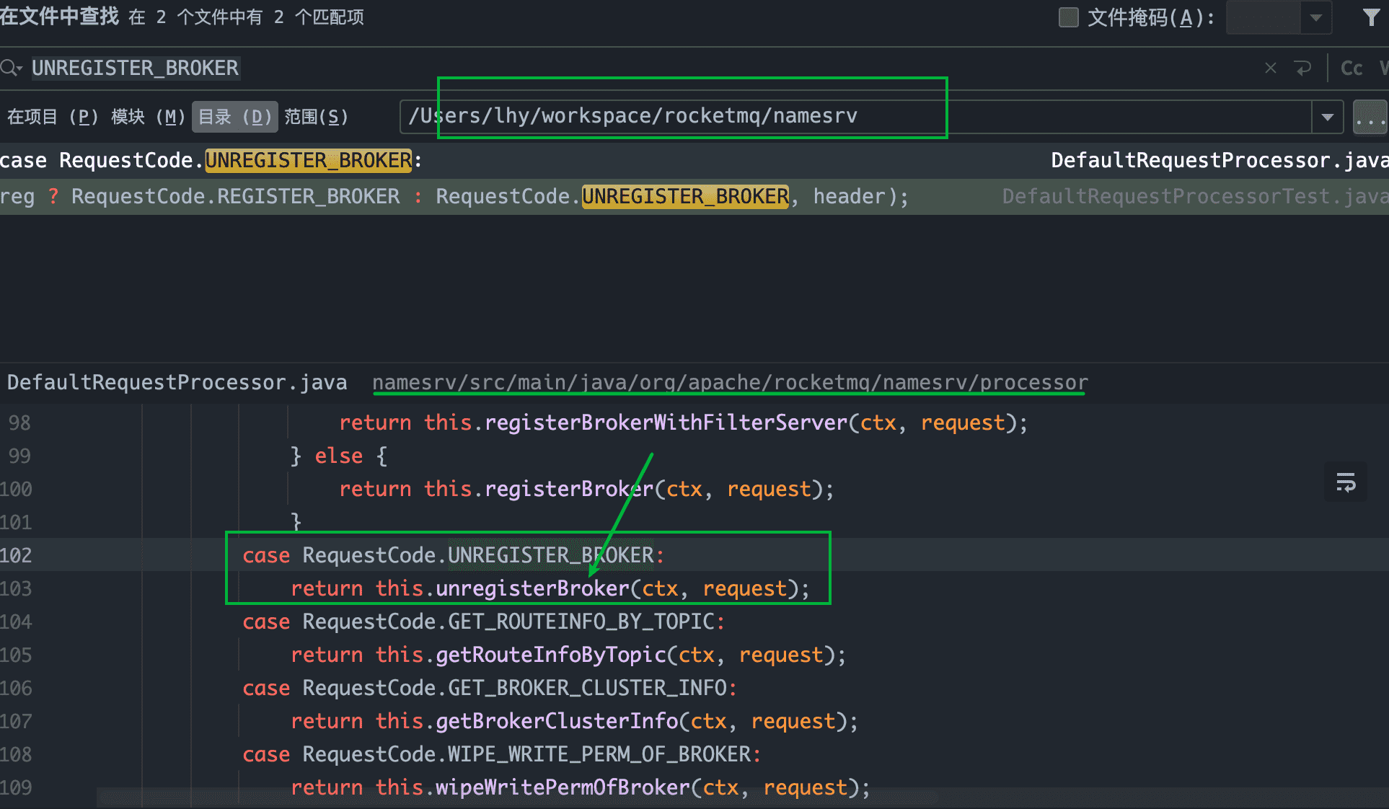Click unregisterBroker call on line 103
The width and height of the screenshot is (1389, 809).
(533, 588)
